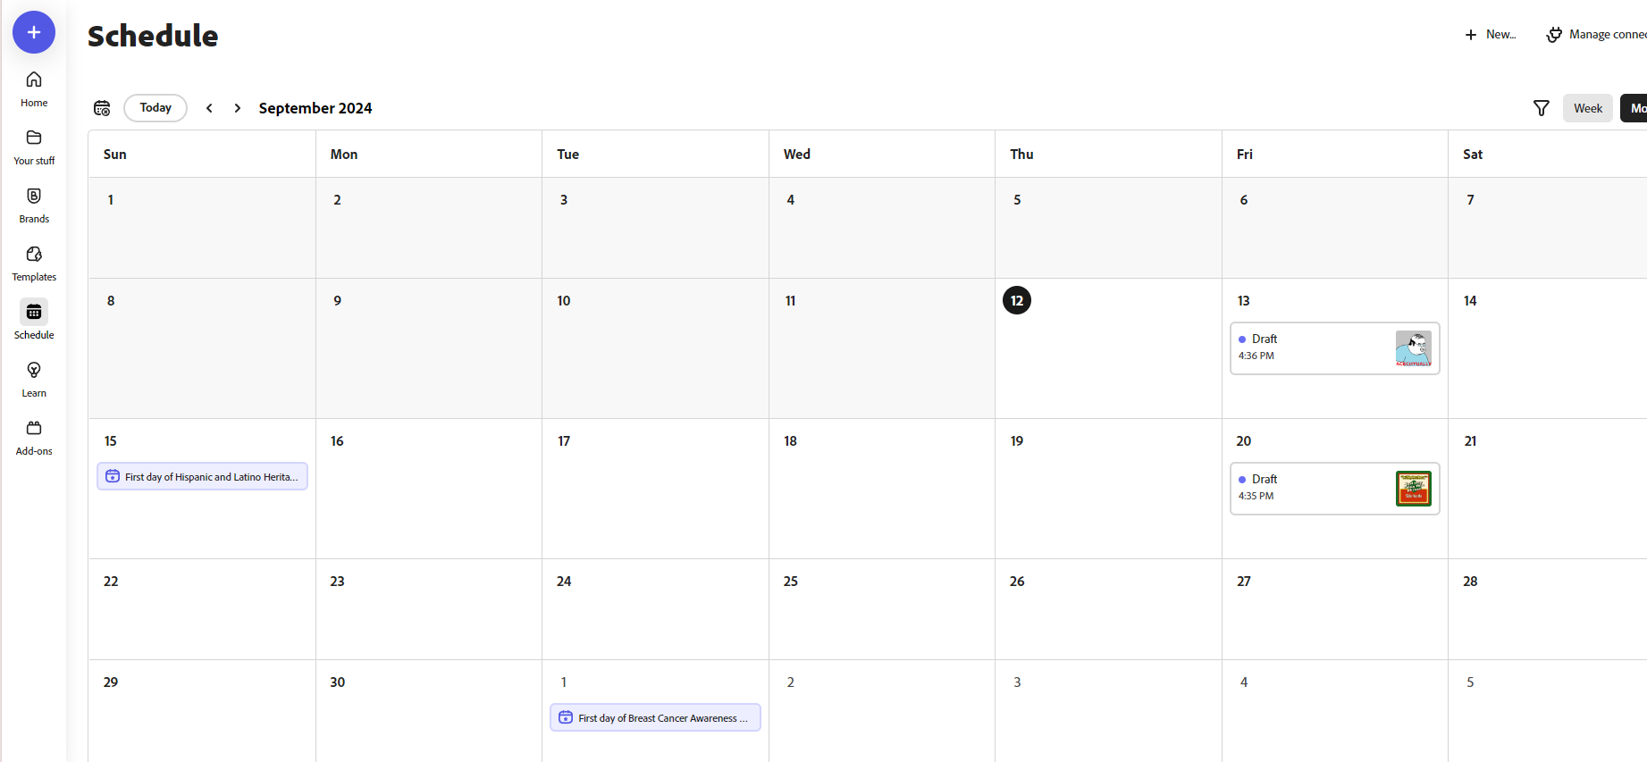Select today's date, September 12
This screenshot has width=1647, height=762.
click(1016, 300)
